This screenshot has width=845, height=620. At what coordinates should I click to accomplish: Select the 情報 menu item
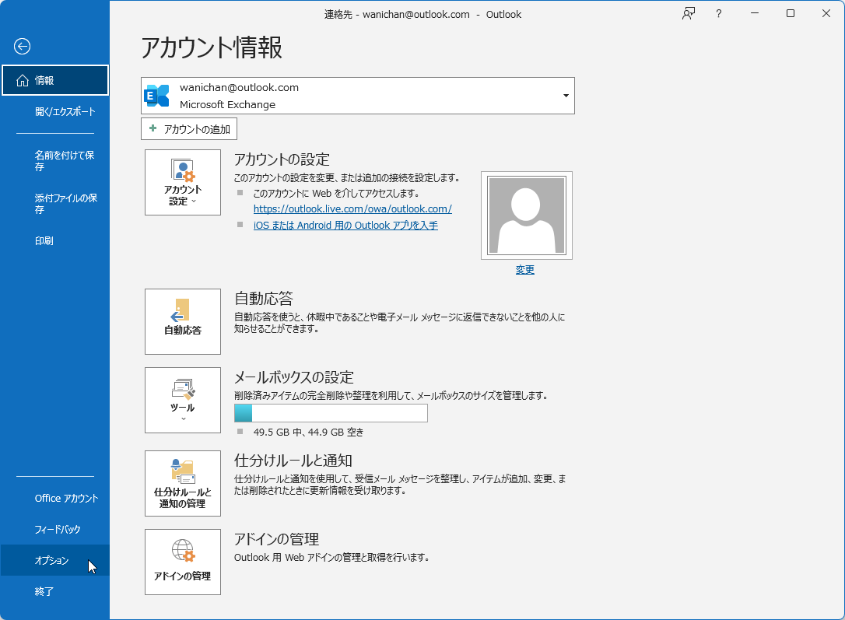[x=55, y=80]
